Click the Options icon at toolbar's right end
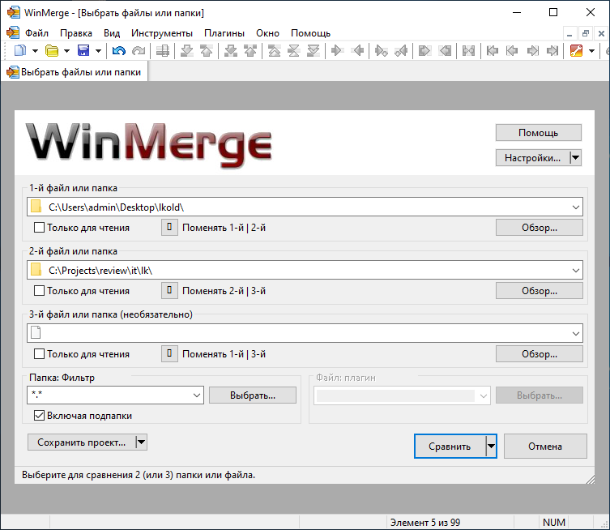 point(576,51)
